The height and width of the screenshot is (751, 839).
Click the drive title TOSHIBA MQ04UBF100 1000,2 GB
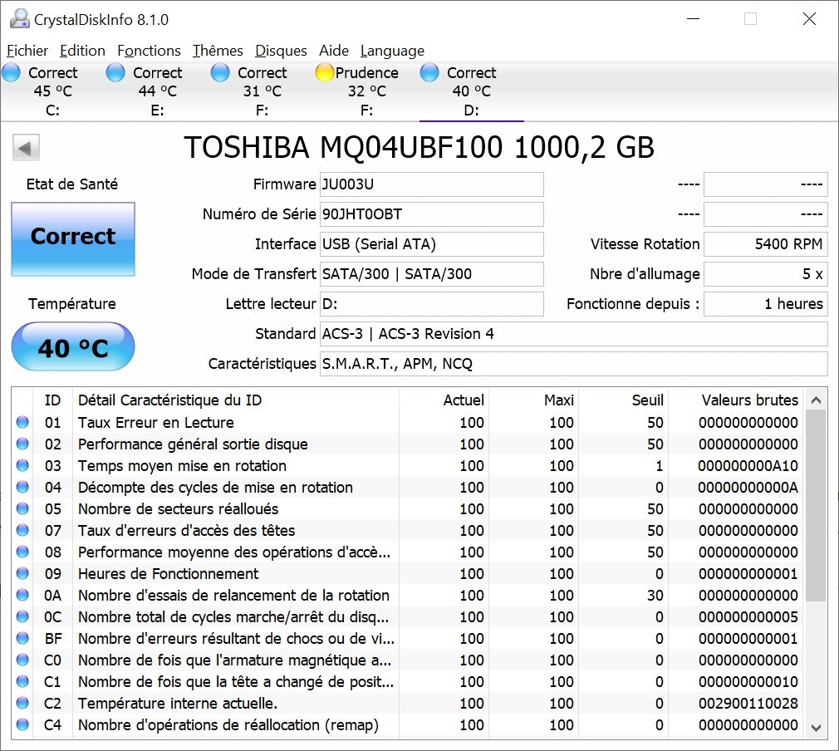[x=419, y=148]
